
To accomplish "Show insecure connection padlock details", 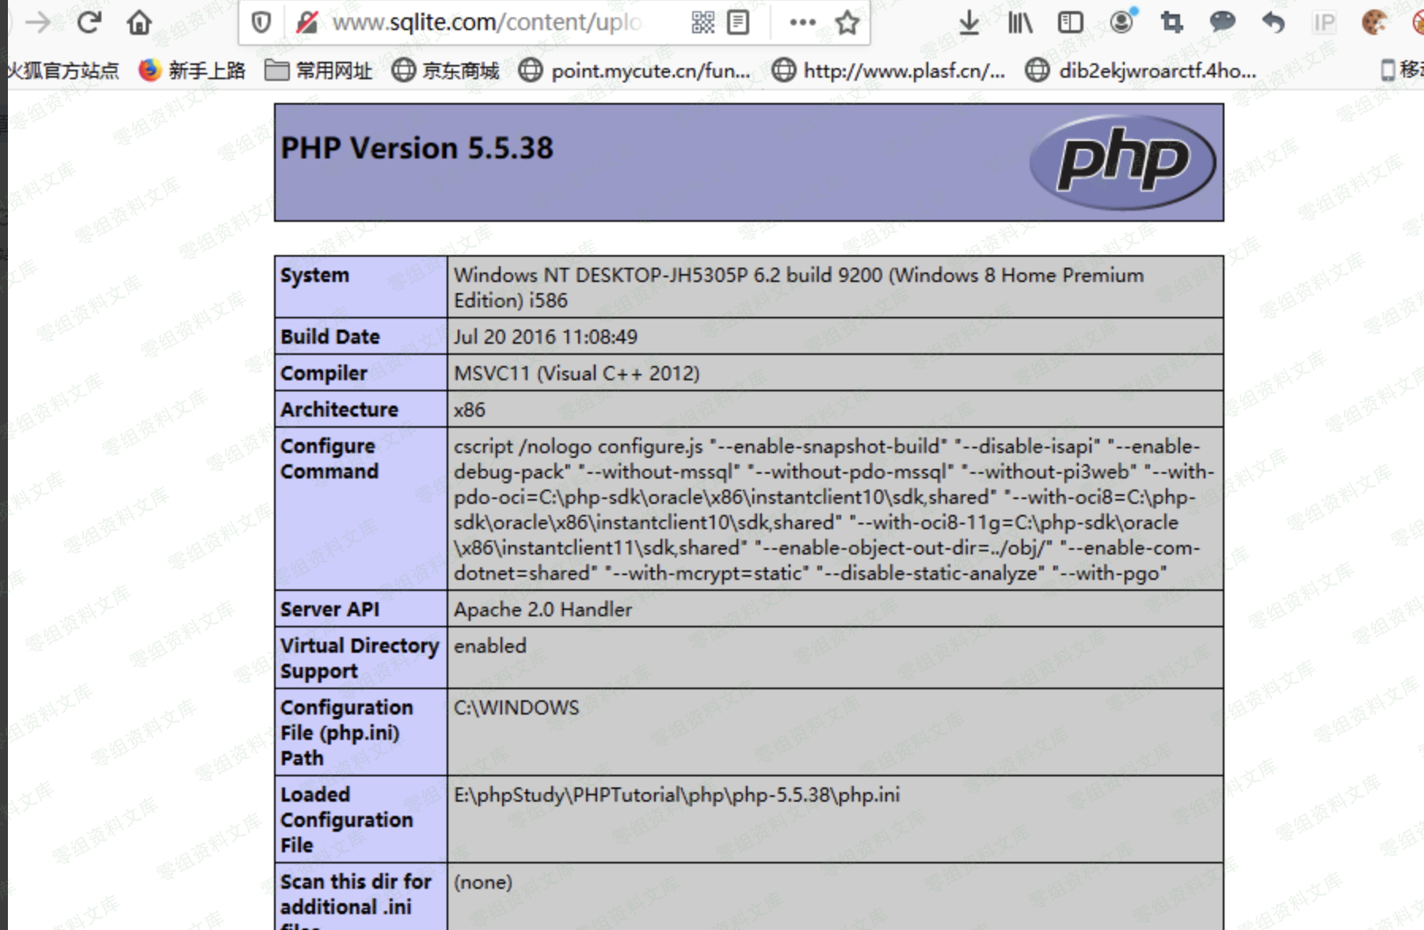I will point(307,22).
